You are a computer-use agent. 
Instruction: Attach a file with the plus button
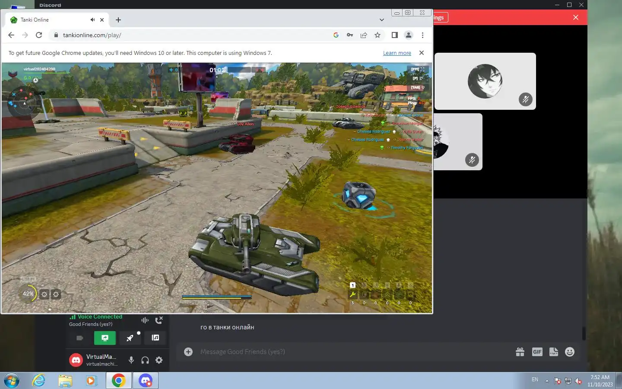coord(188,352)
